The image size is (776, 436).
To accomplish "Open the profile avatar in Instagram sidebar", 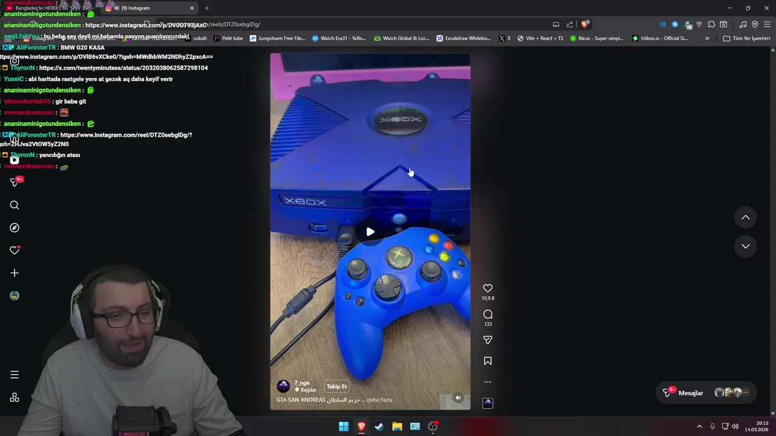I will coord(15,296).
